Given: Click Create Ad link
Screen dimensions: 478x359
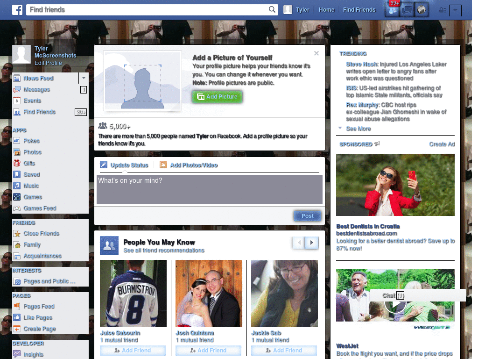Looking at the screenshot, I should click(x=442, y=144).
